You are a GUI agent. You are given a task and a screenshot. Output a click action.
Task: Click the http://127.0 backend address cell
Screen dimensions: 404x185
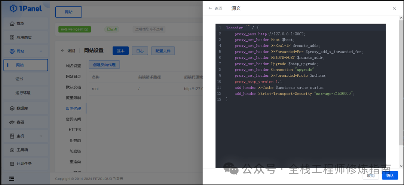(x=193, y=89)
